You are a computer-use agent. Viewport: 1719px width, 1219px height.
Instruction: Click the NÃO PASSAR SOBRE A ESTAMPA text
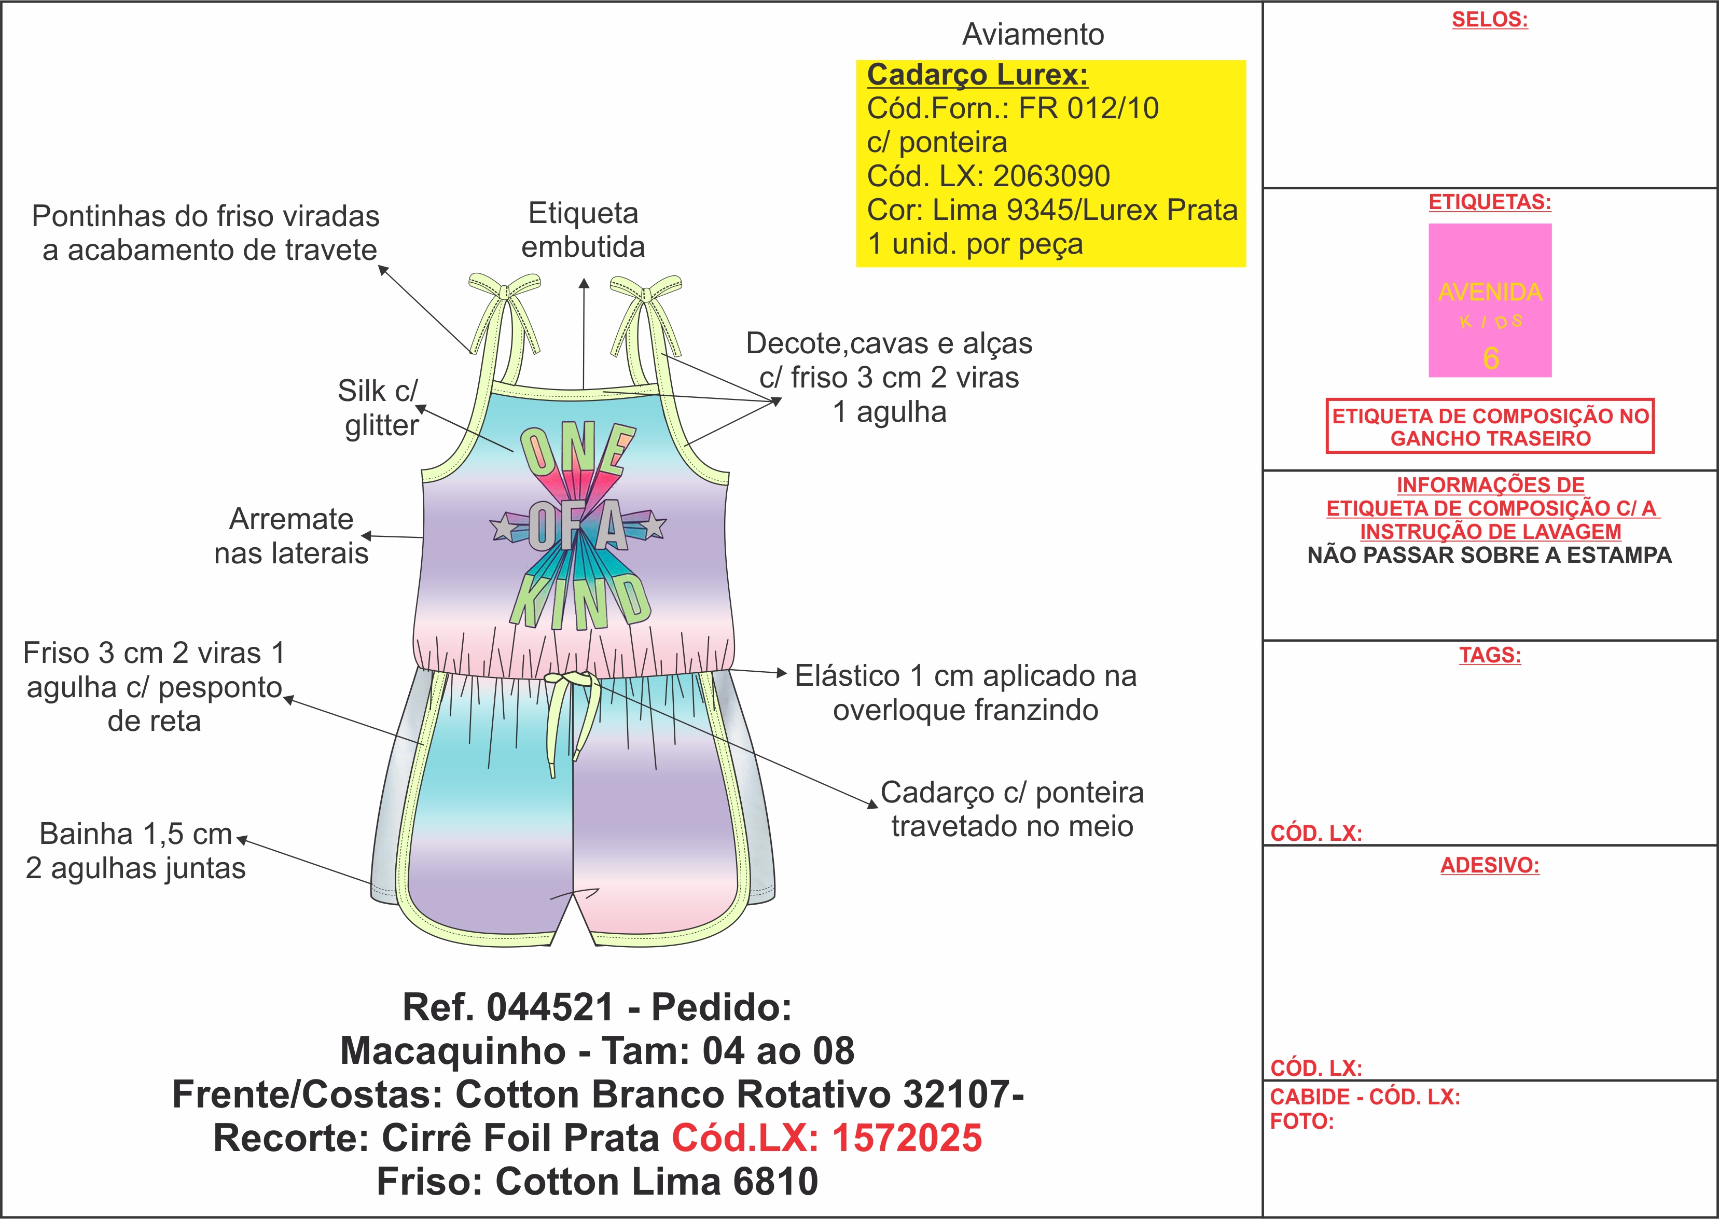coord(1489,556)
